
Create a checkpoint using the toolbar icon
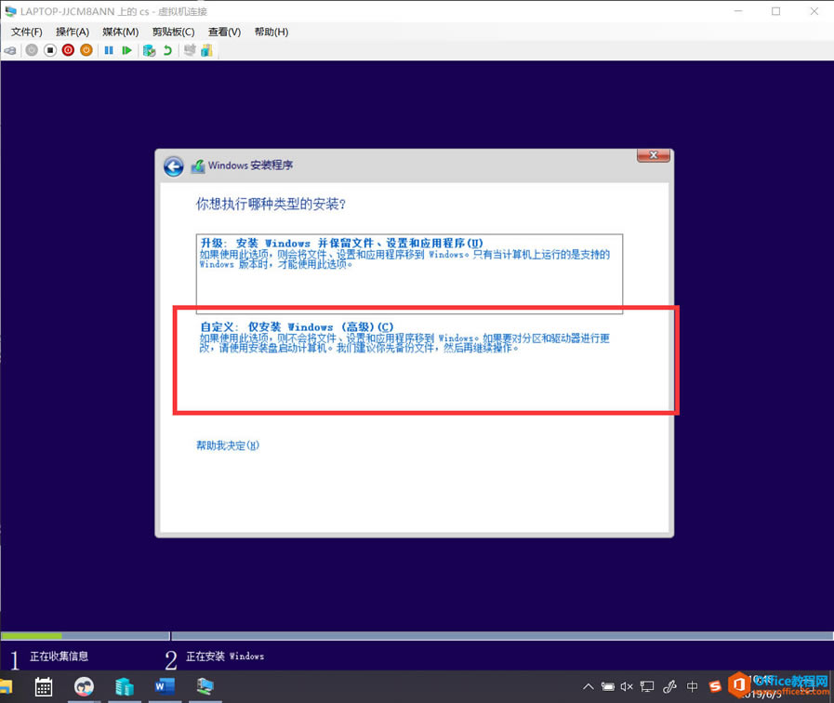tap(150, 50)
